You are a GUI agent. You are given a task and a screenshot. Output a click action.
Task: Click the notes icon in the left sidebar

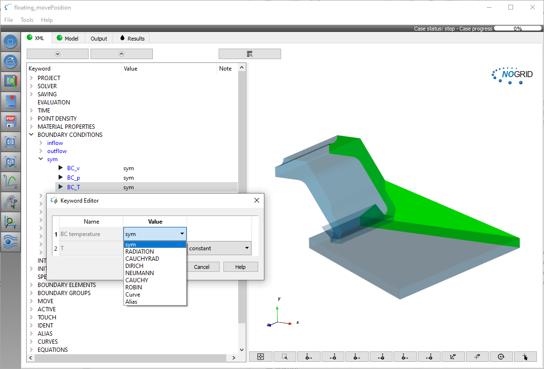pyautogui.click(x=10, y=102)
